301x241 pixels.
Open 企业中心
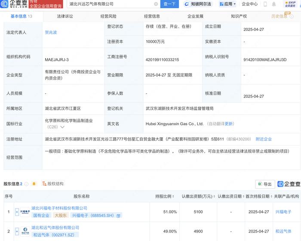[249, 4]
